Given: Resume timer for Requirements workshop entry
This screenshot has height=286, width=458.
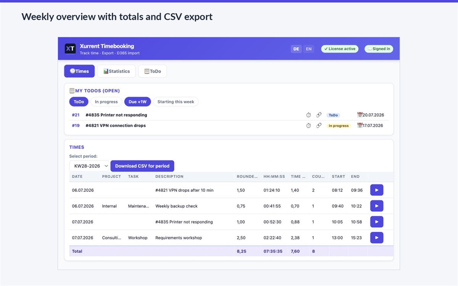Looking at the screenshot, I should click(x=377, y=238).
